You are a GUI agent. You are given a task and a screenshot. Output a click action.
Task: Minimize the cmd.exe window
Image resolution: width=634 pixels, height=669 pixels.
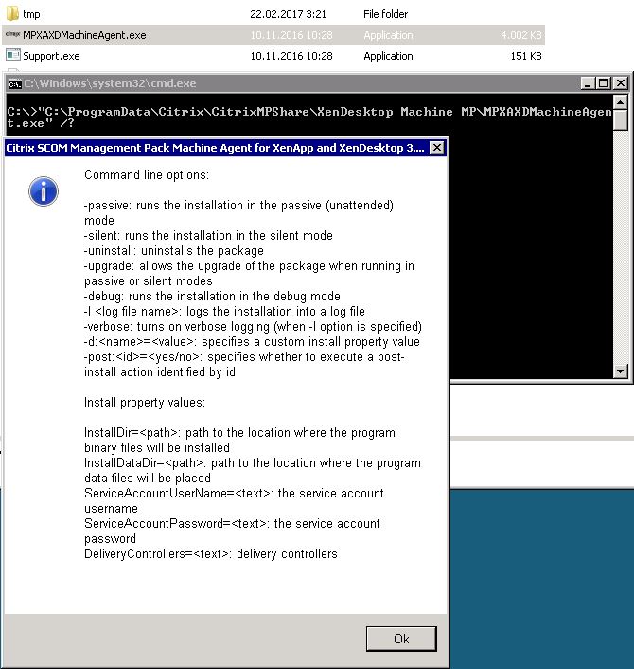[588, 83]
